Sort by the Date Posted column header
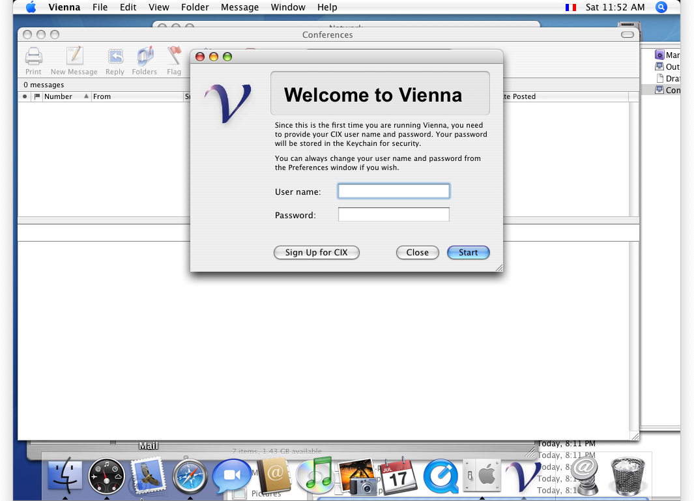This screenshot has height=501, width=694. (x=565, y=96)
